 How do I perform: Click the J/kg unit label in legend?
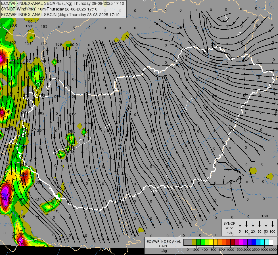coord(164,251)
